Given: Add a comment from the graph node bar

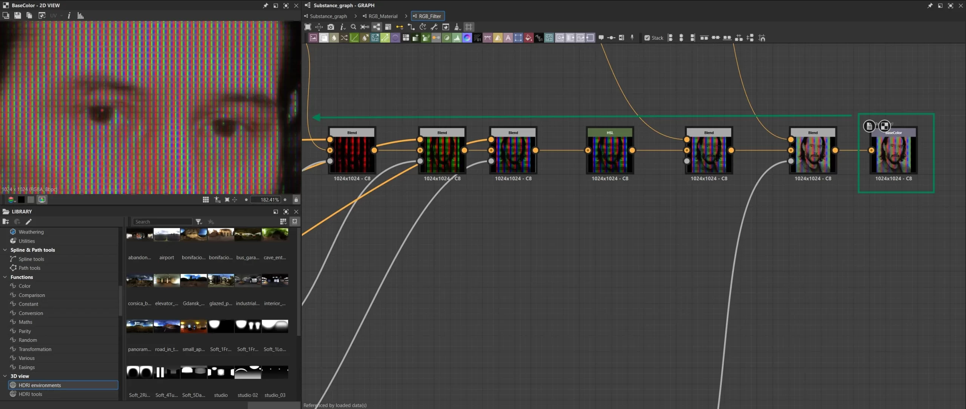Looking at the screenshot, I should click(601, 38).
